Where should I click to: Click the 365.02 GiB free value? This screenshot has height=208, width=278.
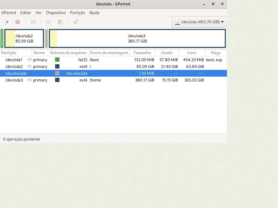point(194,80)
